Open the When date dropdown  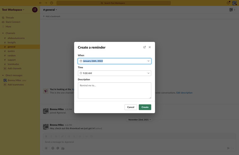(x=114, y=61)
